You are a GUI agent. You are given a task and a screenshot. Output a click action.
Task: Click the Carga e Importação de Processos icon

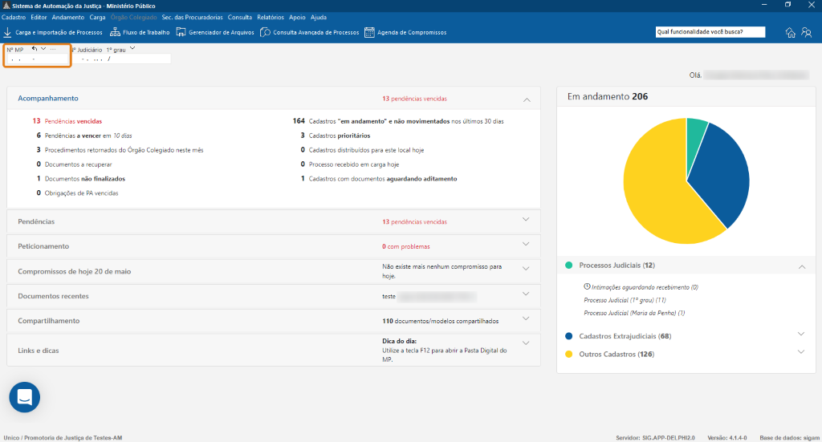click(x=8, y=33)
